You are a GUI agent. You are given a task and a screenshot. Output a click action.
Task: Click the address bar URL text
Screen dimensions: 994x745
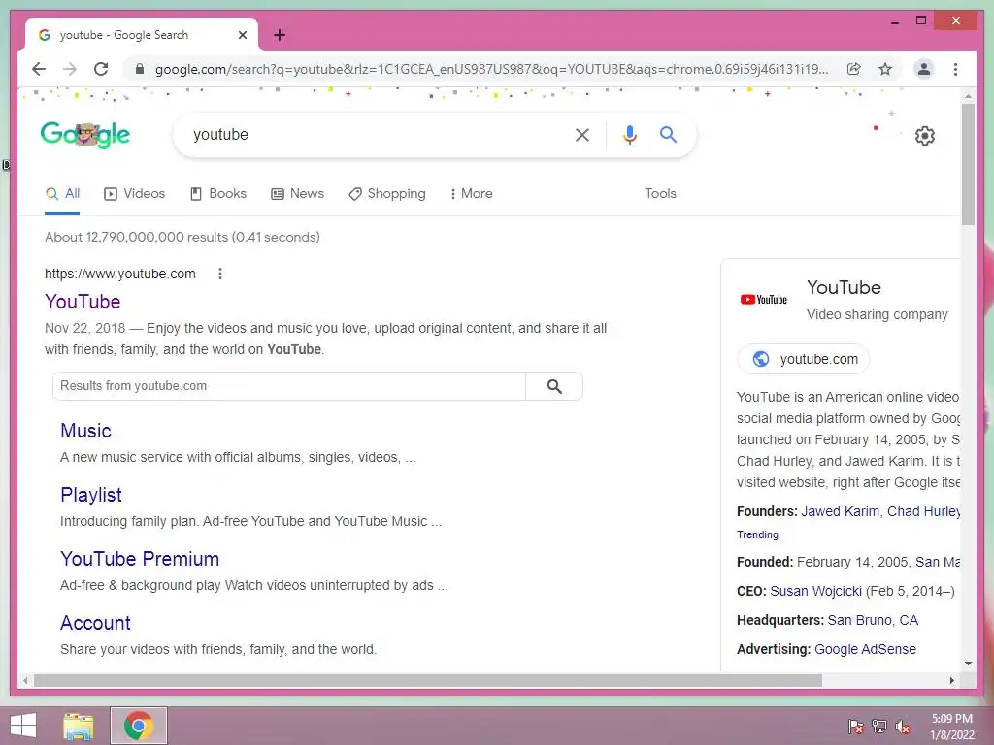click(x=491, y=69)
